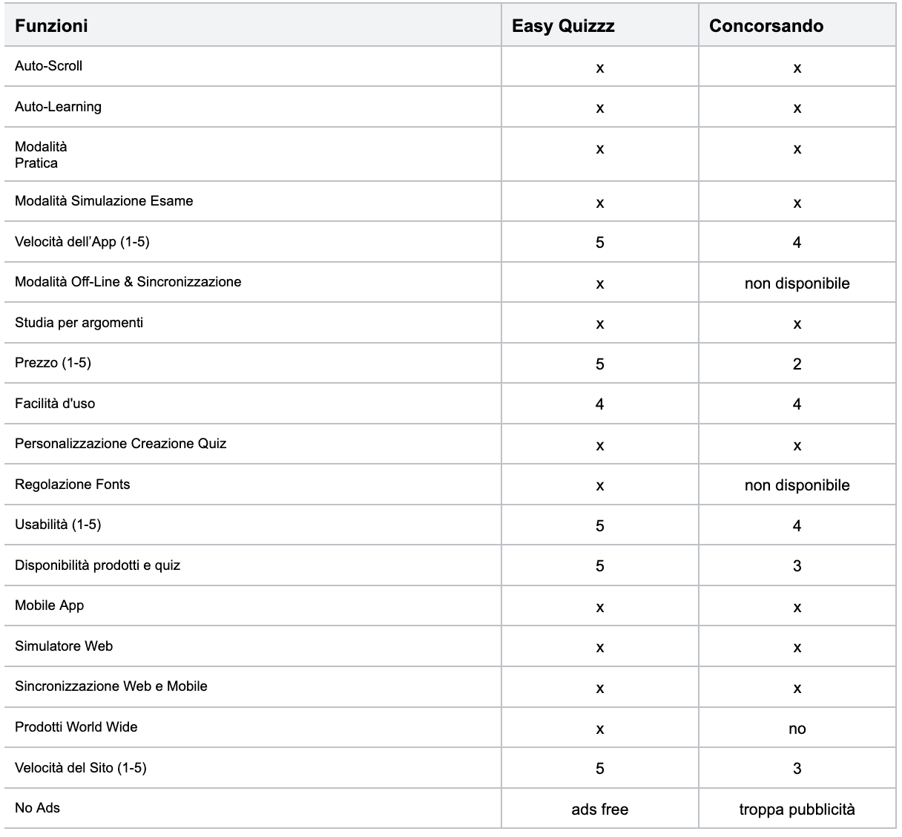Click Velocità dell'App (1-5) label
The image size is (902, 837).
click(x=82, y=242)
